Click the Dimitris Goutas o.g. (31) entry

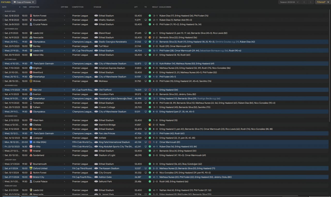pos(227,42)
